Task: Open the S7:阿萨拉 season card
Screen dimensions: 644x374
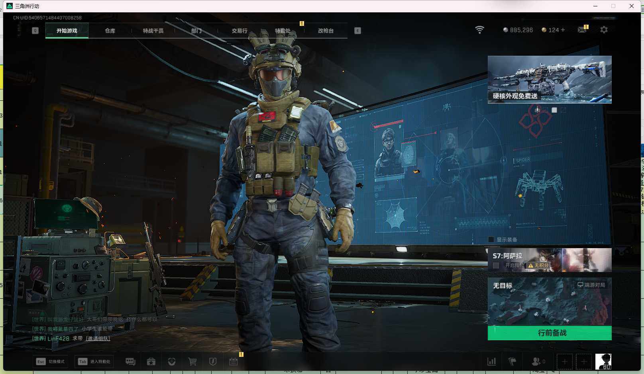Action: click(550, 260)
